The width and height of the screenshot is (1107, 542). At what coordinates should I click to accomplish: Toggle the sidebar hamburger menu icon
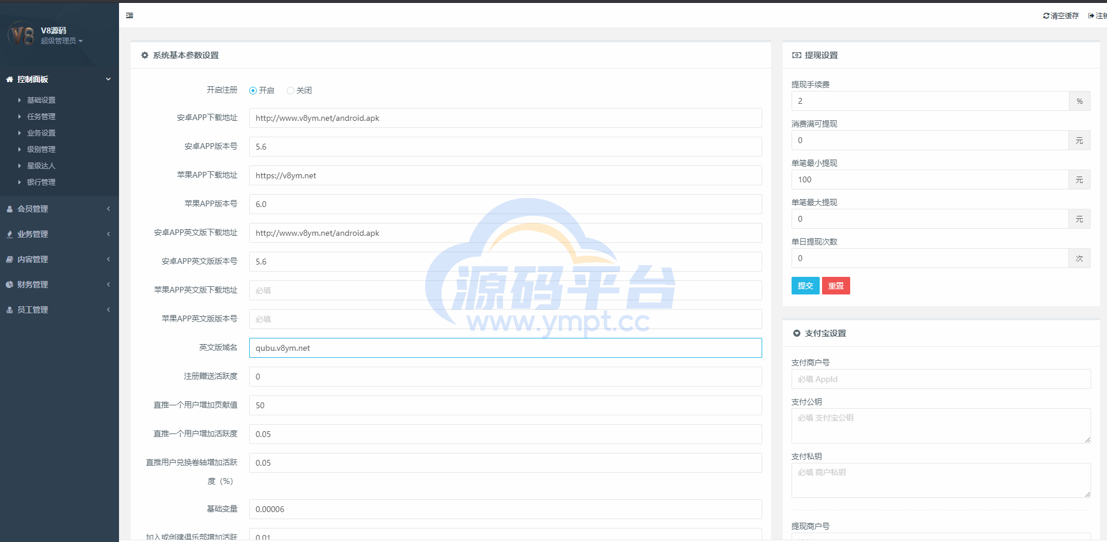pyautogui.click(x=130, y=15)
